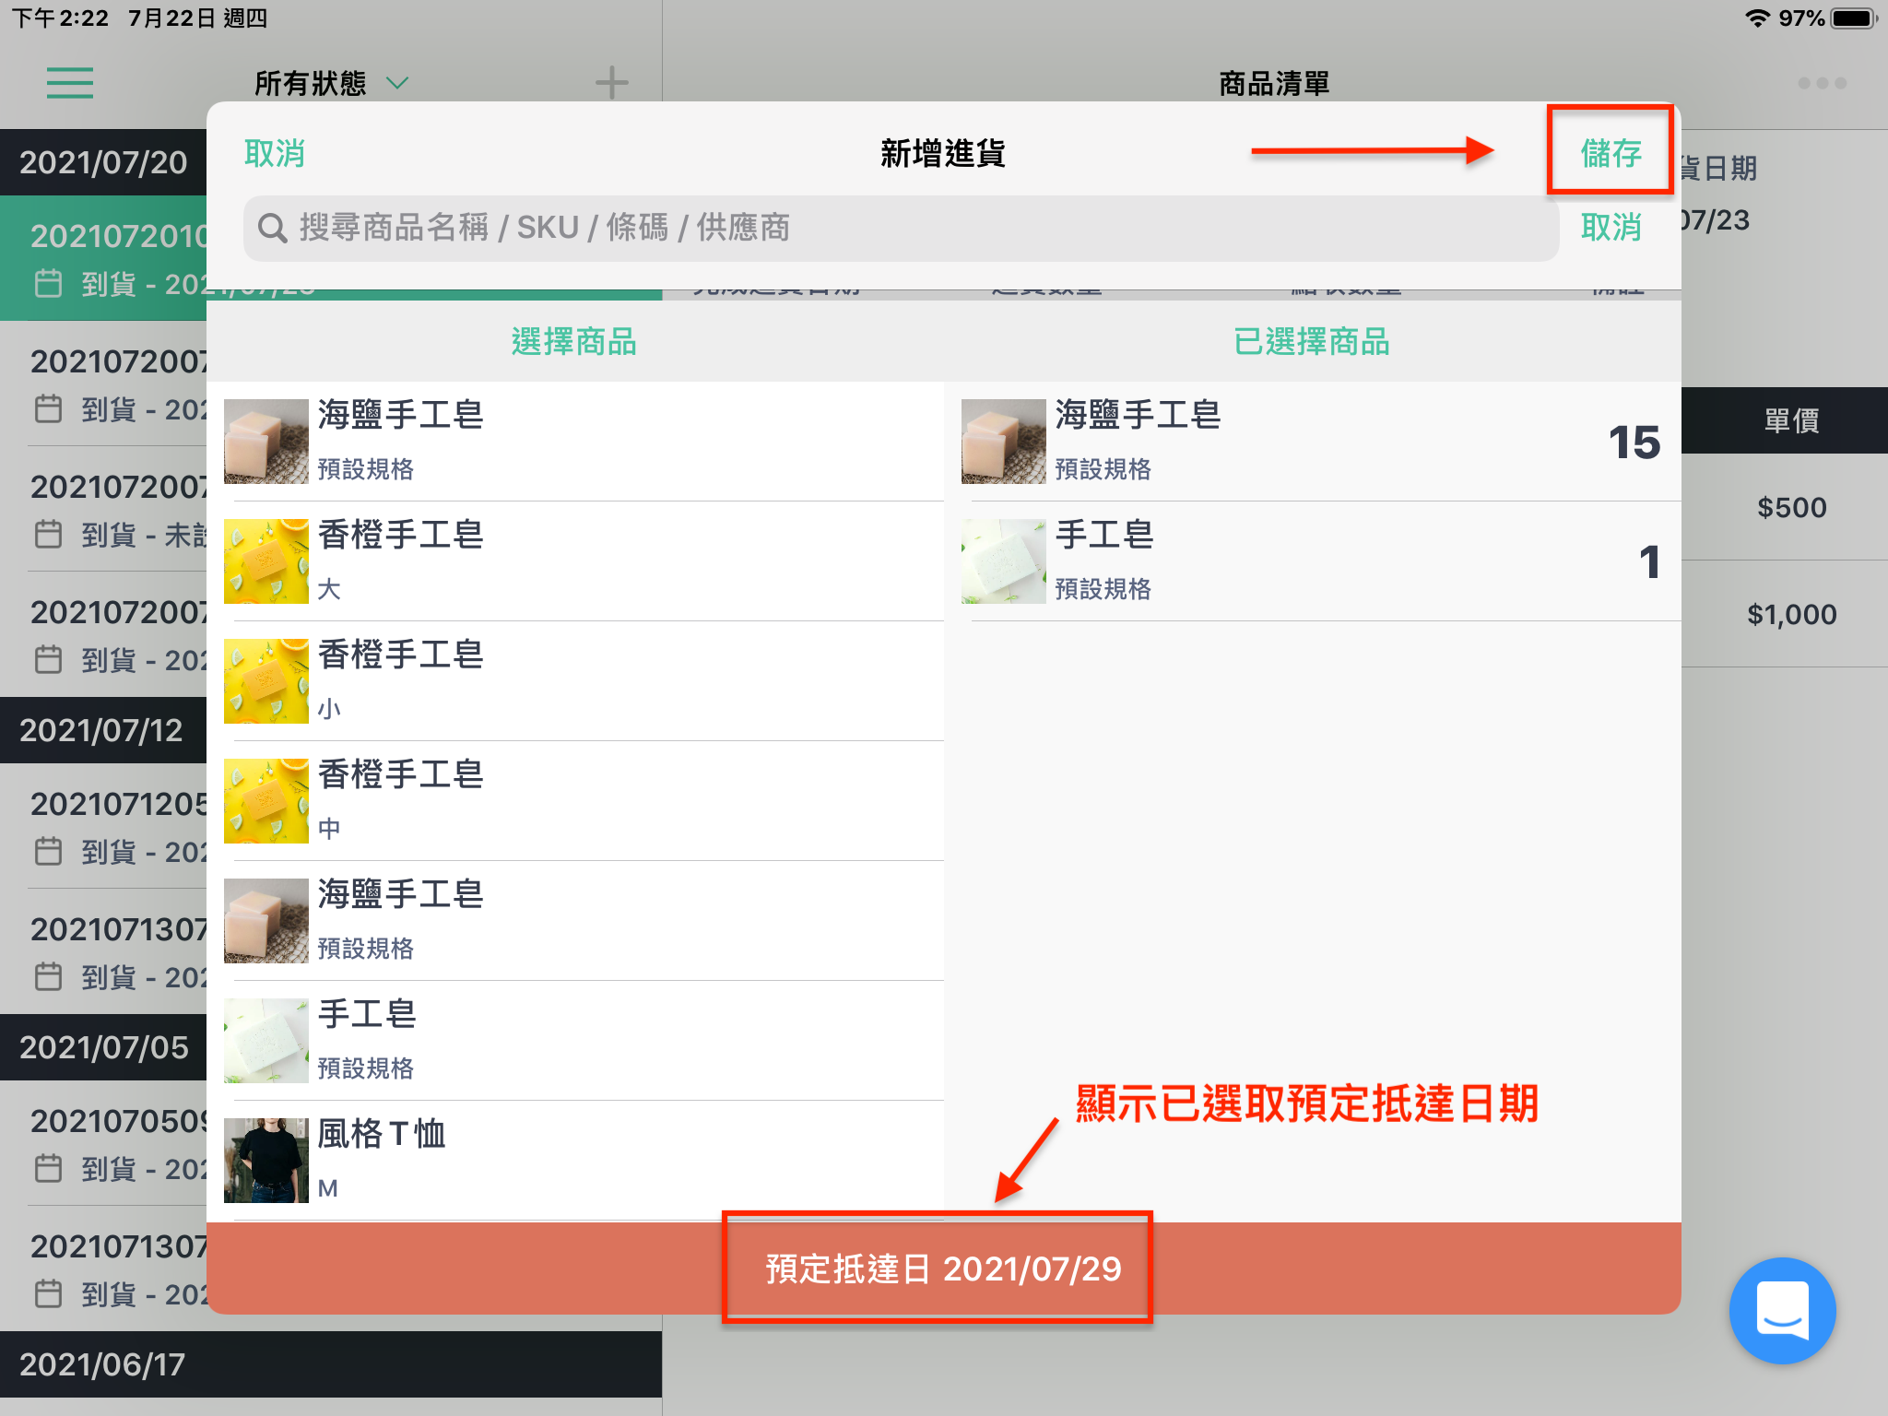This screenshot has width=1888, height=1416.
Task: Switch to the 選擇商品 tab
Action: pos(574,342)
